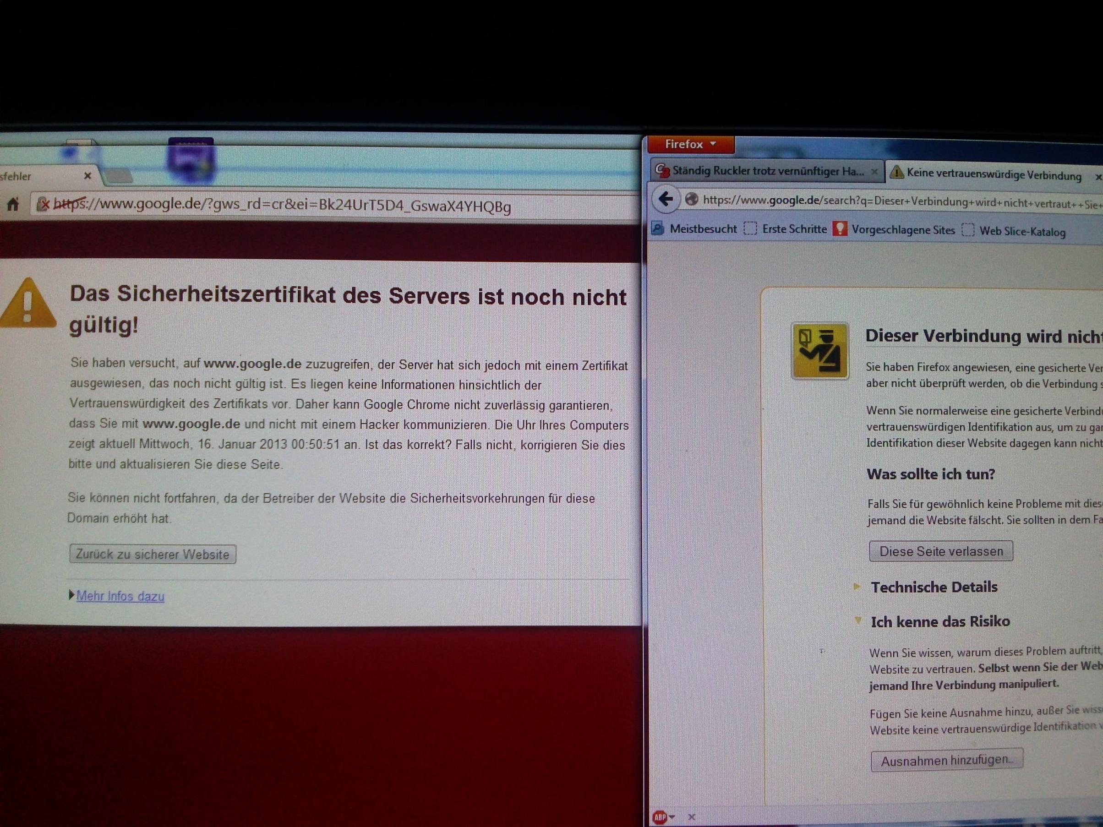The height and width of the screenshot is (827, 1103).
Task: Click the Adblock Plus ABP icon
Action: [x=660, y=816]
